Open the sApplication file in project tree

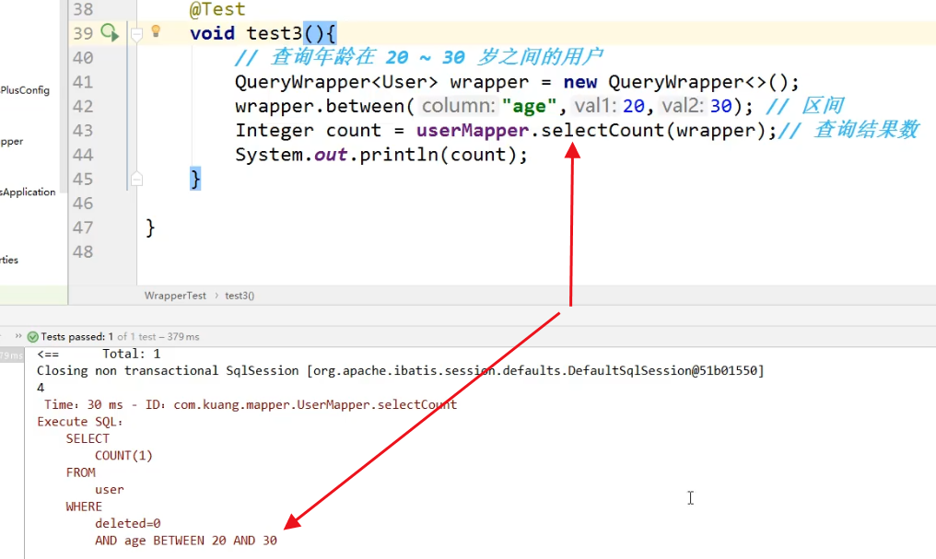(x=28, y=192)
